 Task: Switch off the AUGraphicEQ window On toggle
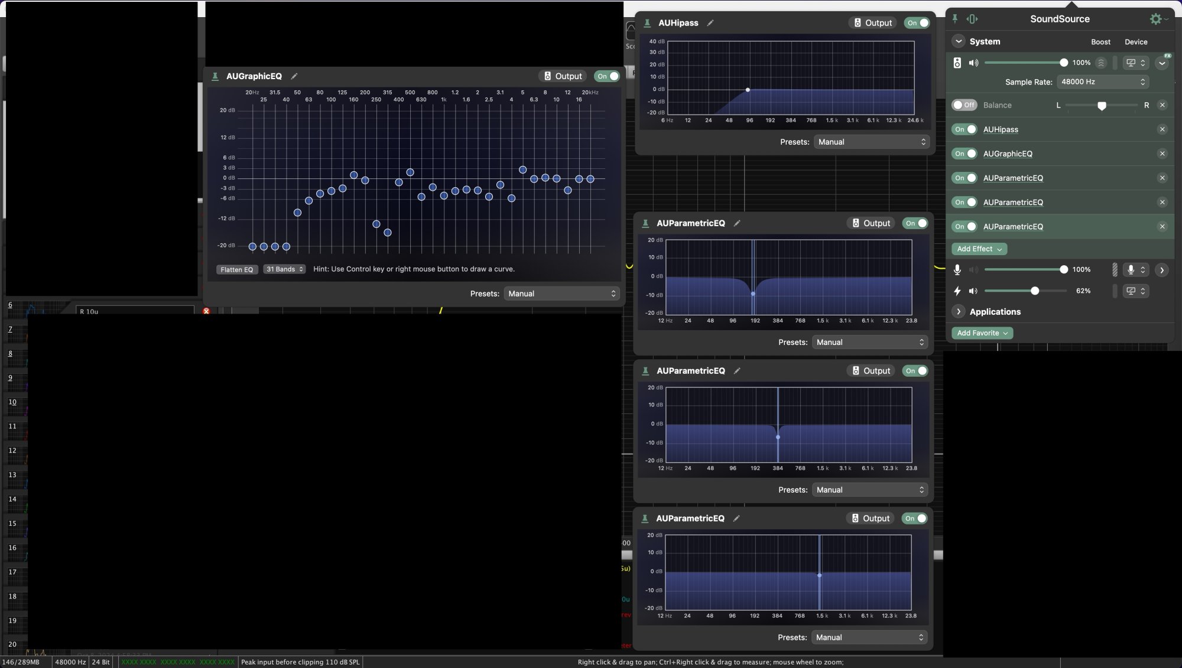pos(607,76)
